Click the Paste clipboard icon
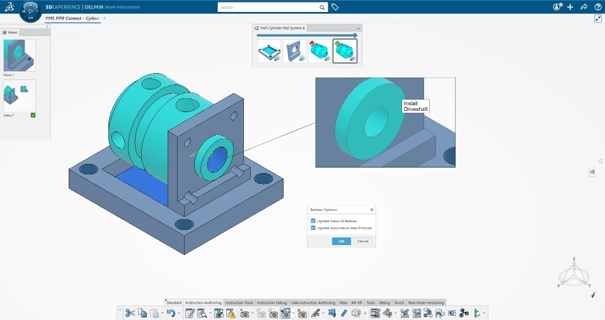Screen dimensions: 605x320 (x=154, y=313)
